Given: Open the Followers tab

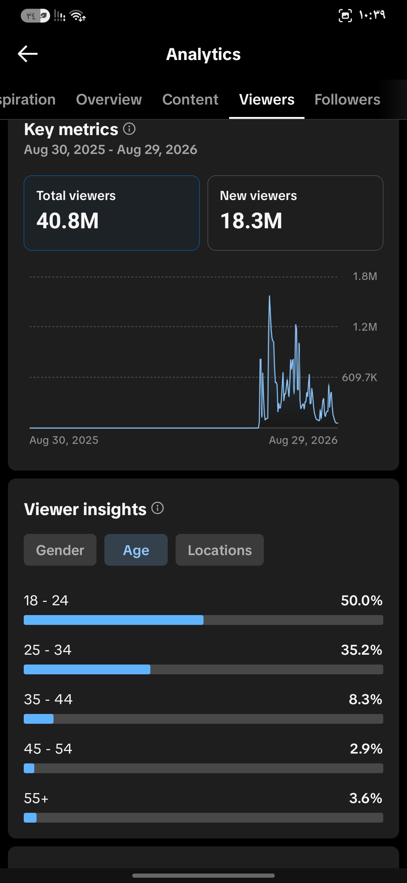Looking at the screenshot, I should pyautogui.click(x=347, y=100).
